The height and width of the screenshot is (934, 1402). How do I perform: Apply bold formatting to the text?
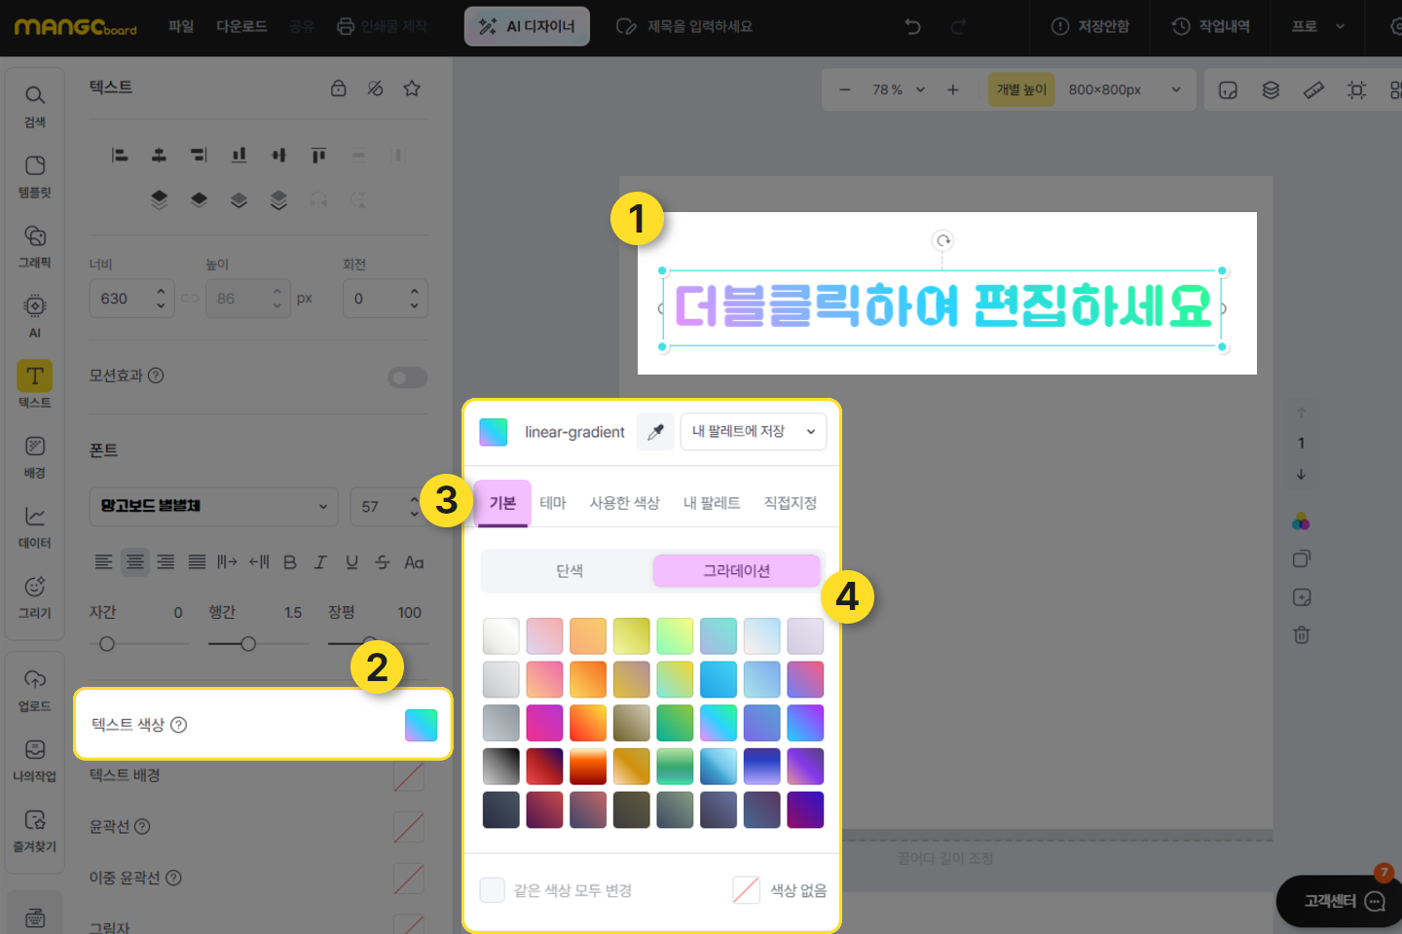pos(289,562)
